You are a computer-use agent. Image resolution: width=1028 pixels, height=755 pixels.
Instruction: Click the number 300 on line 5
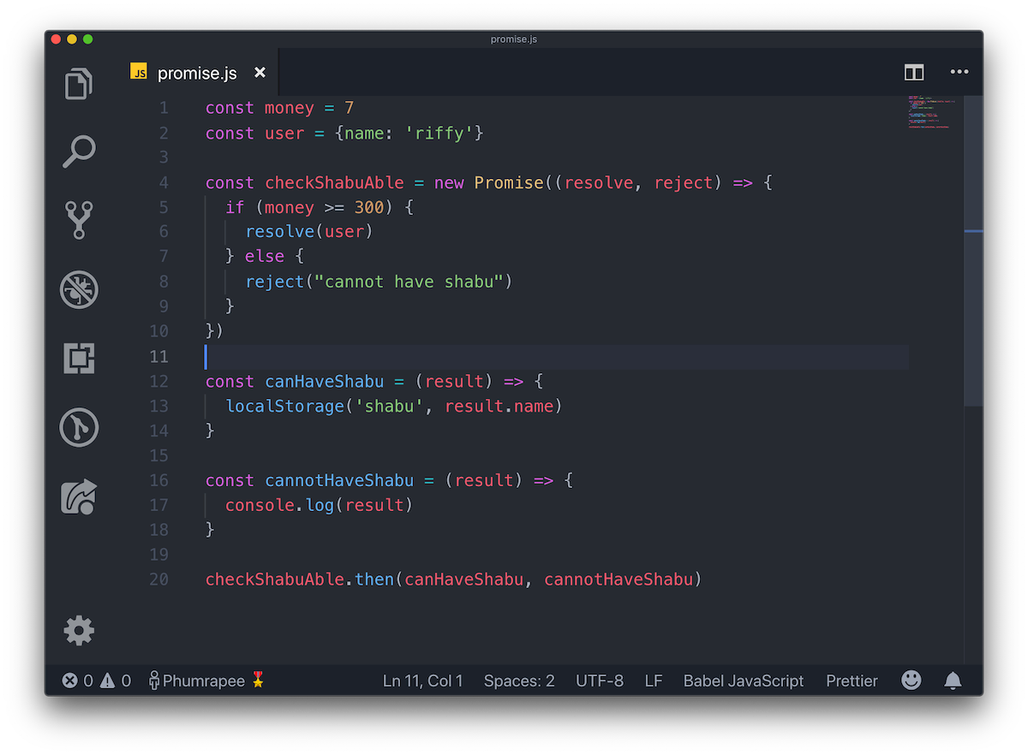click(x=369, y=207)
